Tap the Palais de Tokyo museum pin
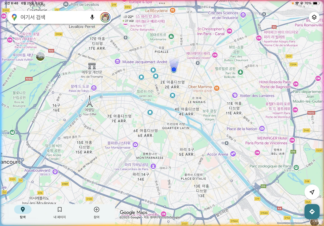324x226 pixels. [94, 88]
